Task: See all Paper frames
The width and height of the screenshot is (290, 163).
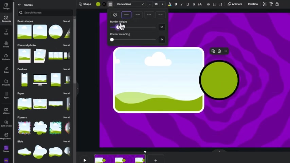Action: pyautogui.click(x=67, y=93)
